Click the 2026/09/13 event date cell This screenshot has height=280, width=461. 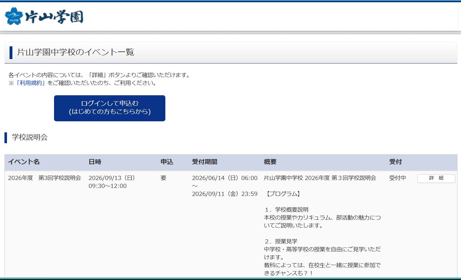pos(112,182)
